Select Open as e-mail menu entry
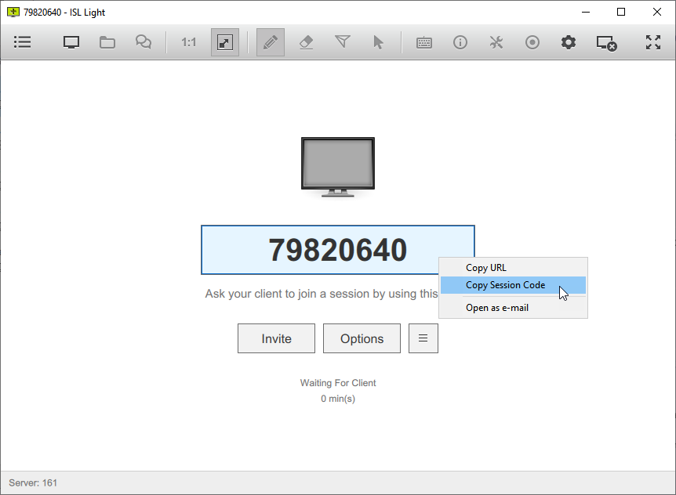Screen dimensions: 676x495 pos(497,308)
